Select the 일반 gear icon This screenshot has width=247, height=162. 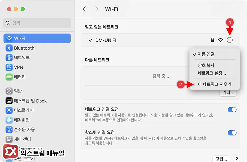[x=9, y=91]
